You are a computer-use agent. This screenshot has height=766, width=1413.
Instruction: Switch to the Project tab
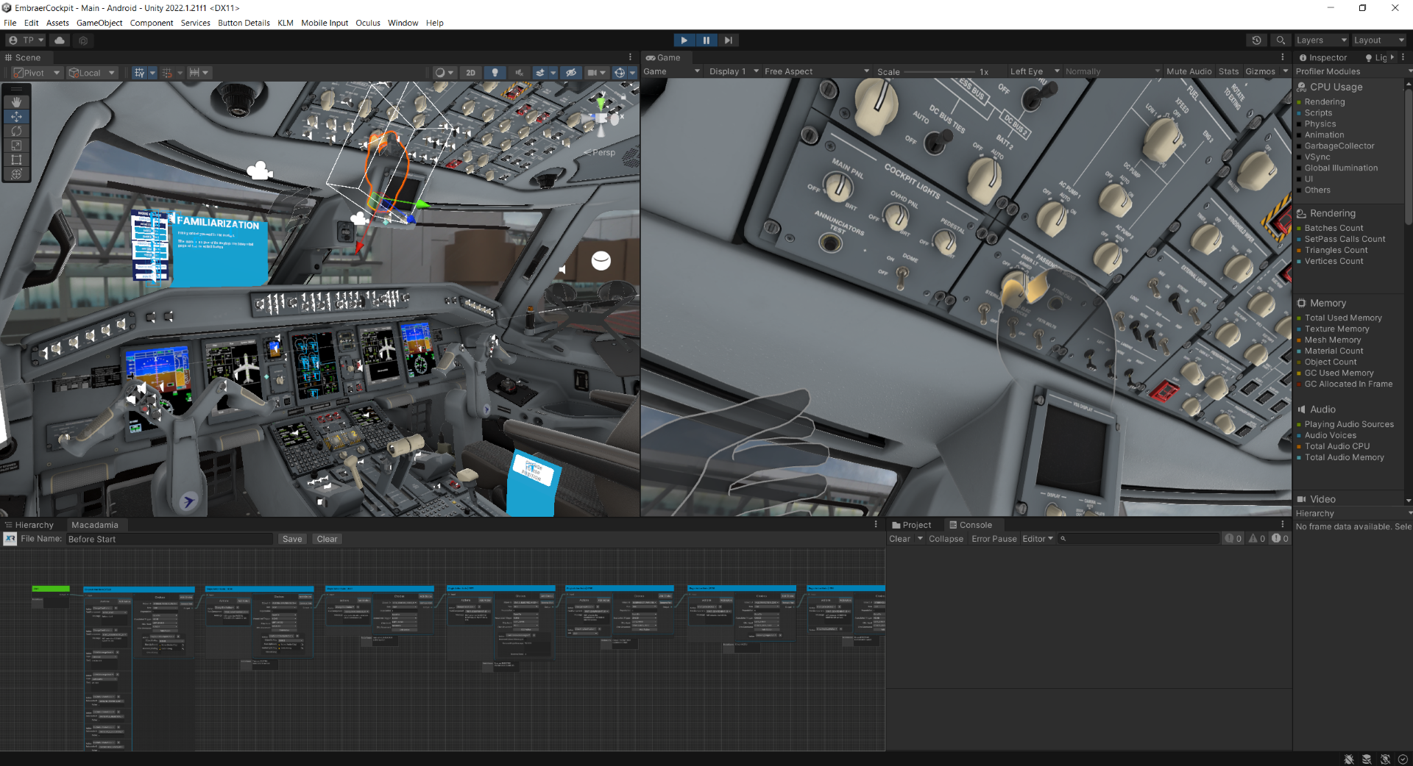point(911,525)
